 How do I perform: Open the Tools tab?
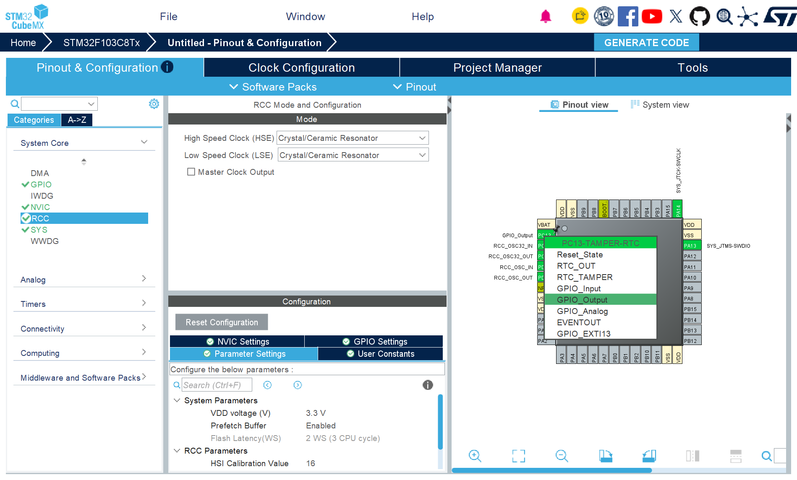tap(693, 67)
